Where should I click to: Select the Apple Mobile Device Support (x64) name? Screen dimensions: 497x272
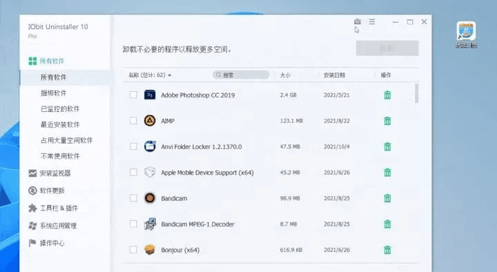click(x=207, y=173)
